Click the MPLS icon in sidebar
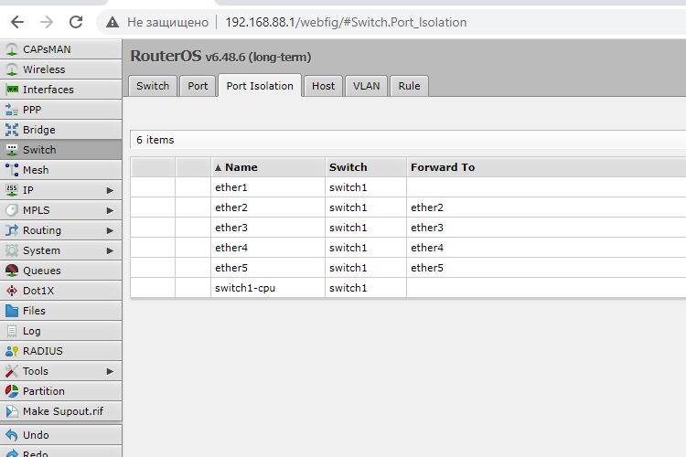The height and width of the screenshot is (457, 686). point(12,210)
